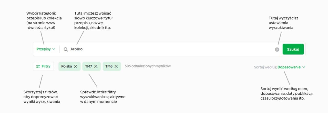The width and height of the screenshot is (328, 113).
Task: Click the magnifying glass search icon
Action: coord(66,49)
